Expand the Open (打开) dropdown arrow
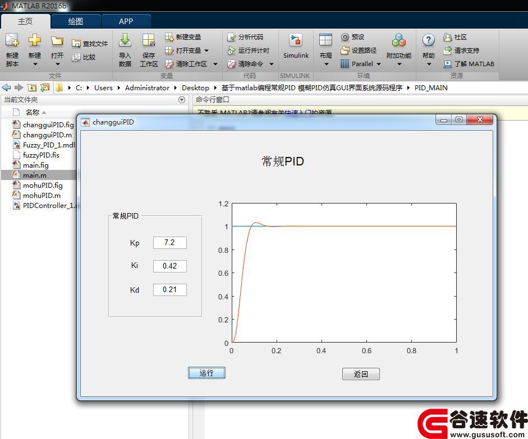This screenshot has width=528, height=439. pyautogui.click(x=57, y=64)
